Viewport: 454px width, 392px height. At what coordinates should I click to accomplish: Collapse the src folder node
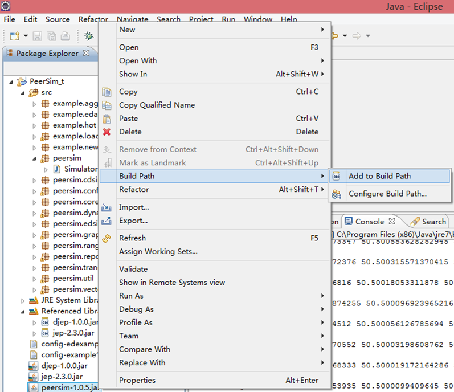pos(23,93)
